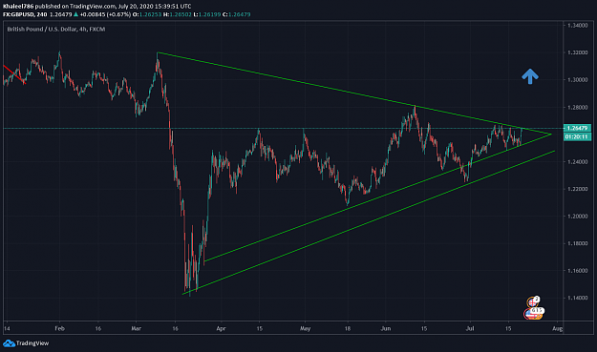This screenshot has height=352, width=597.
Task: Click the 14 date label on time axis
Action: [7, 328]
